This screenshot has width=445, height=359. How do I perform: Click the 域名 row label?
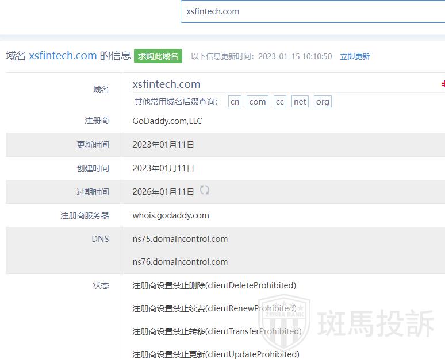click(x=101, y=90)
